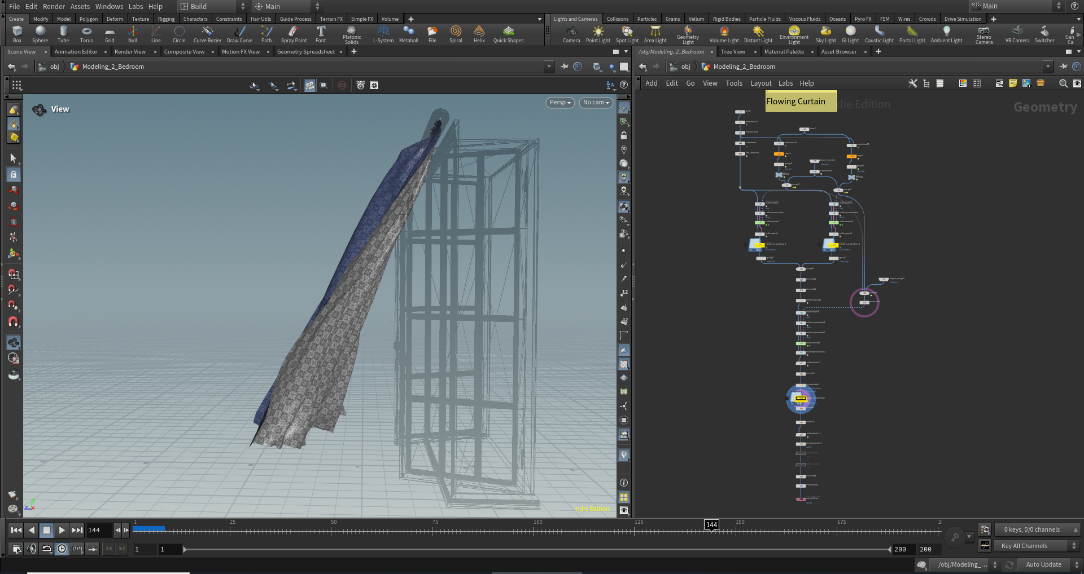Open the Windows menu

pyautogui.click(x=109, y=6)
